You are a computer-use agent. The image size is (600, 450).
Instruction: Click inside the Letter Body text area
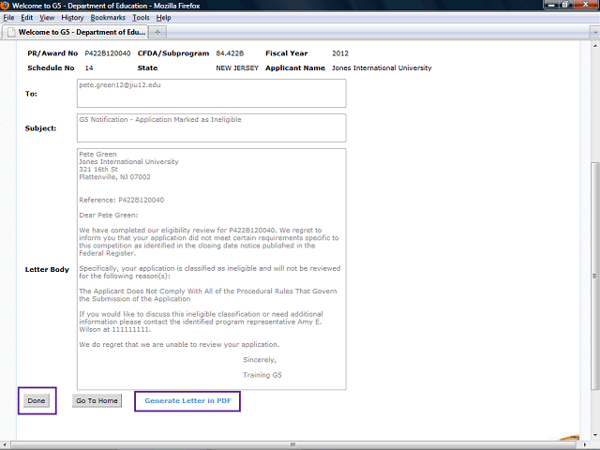click(212, 269)
